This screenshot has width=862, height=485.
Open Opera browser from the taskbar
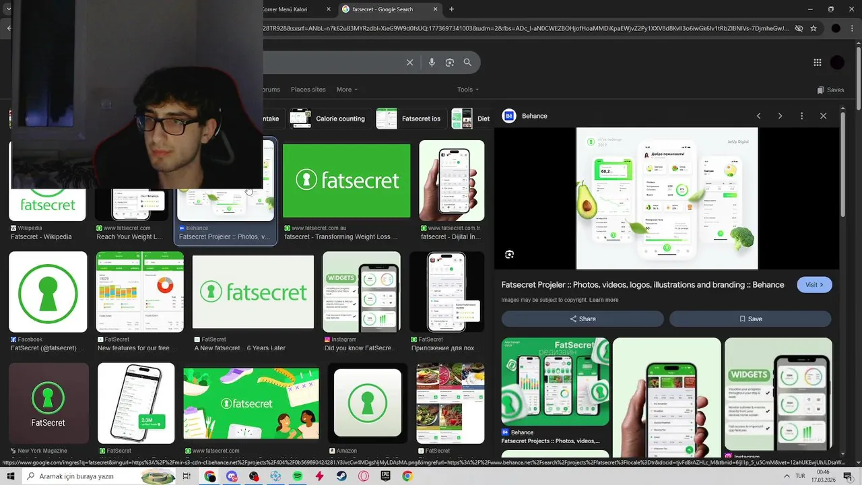364,476
